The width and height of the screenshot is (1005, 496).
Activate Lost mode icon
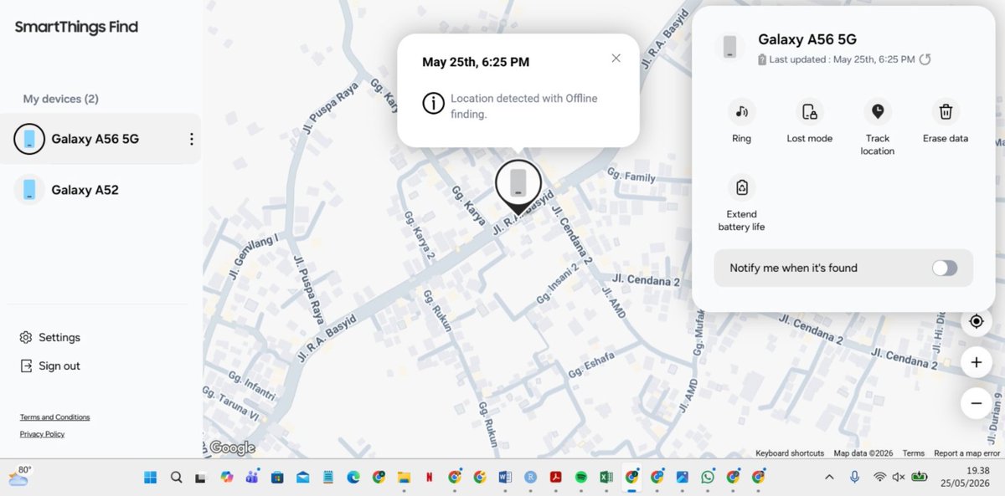pyautogui.click(x=809, y=111)
